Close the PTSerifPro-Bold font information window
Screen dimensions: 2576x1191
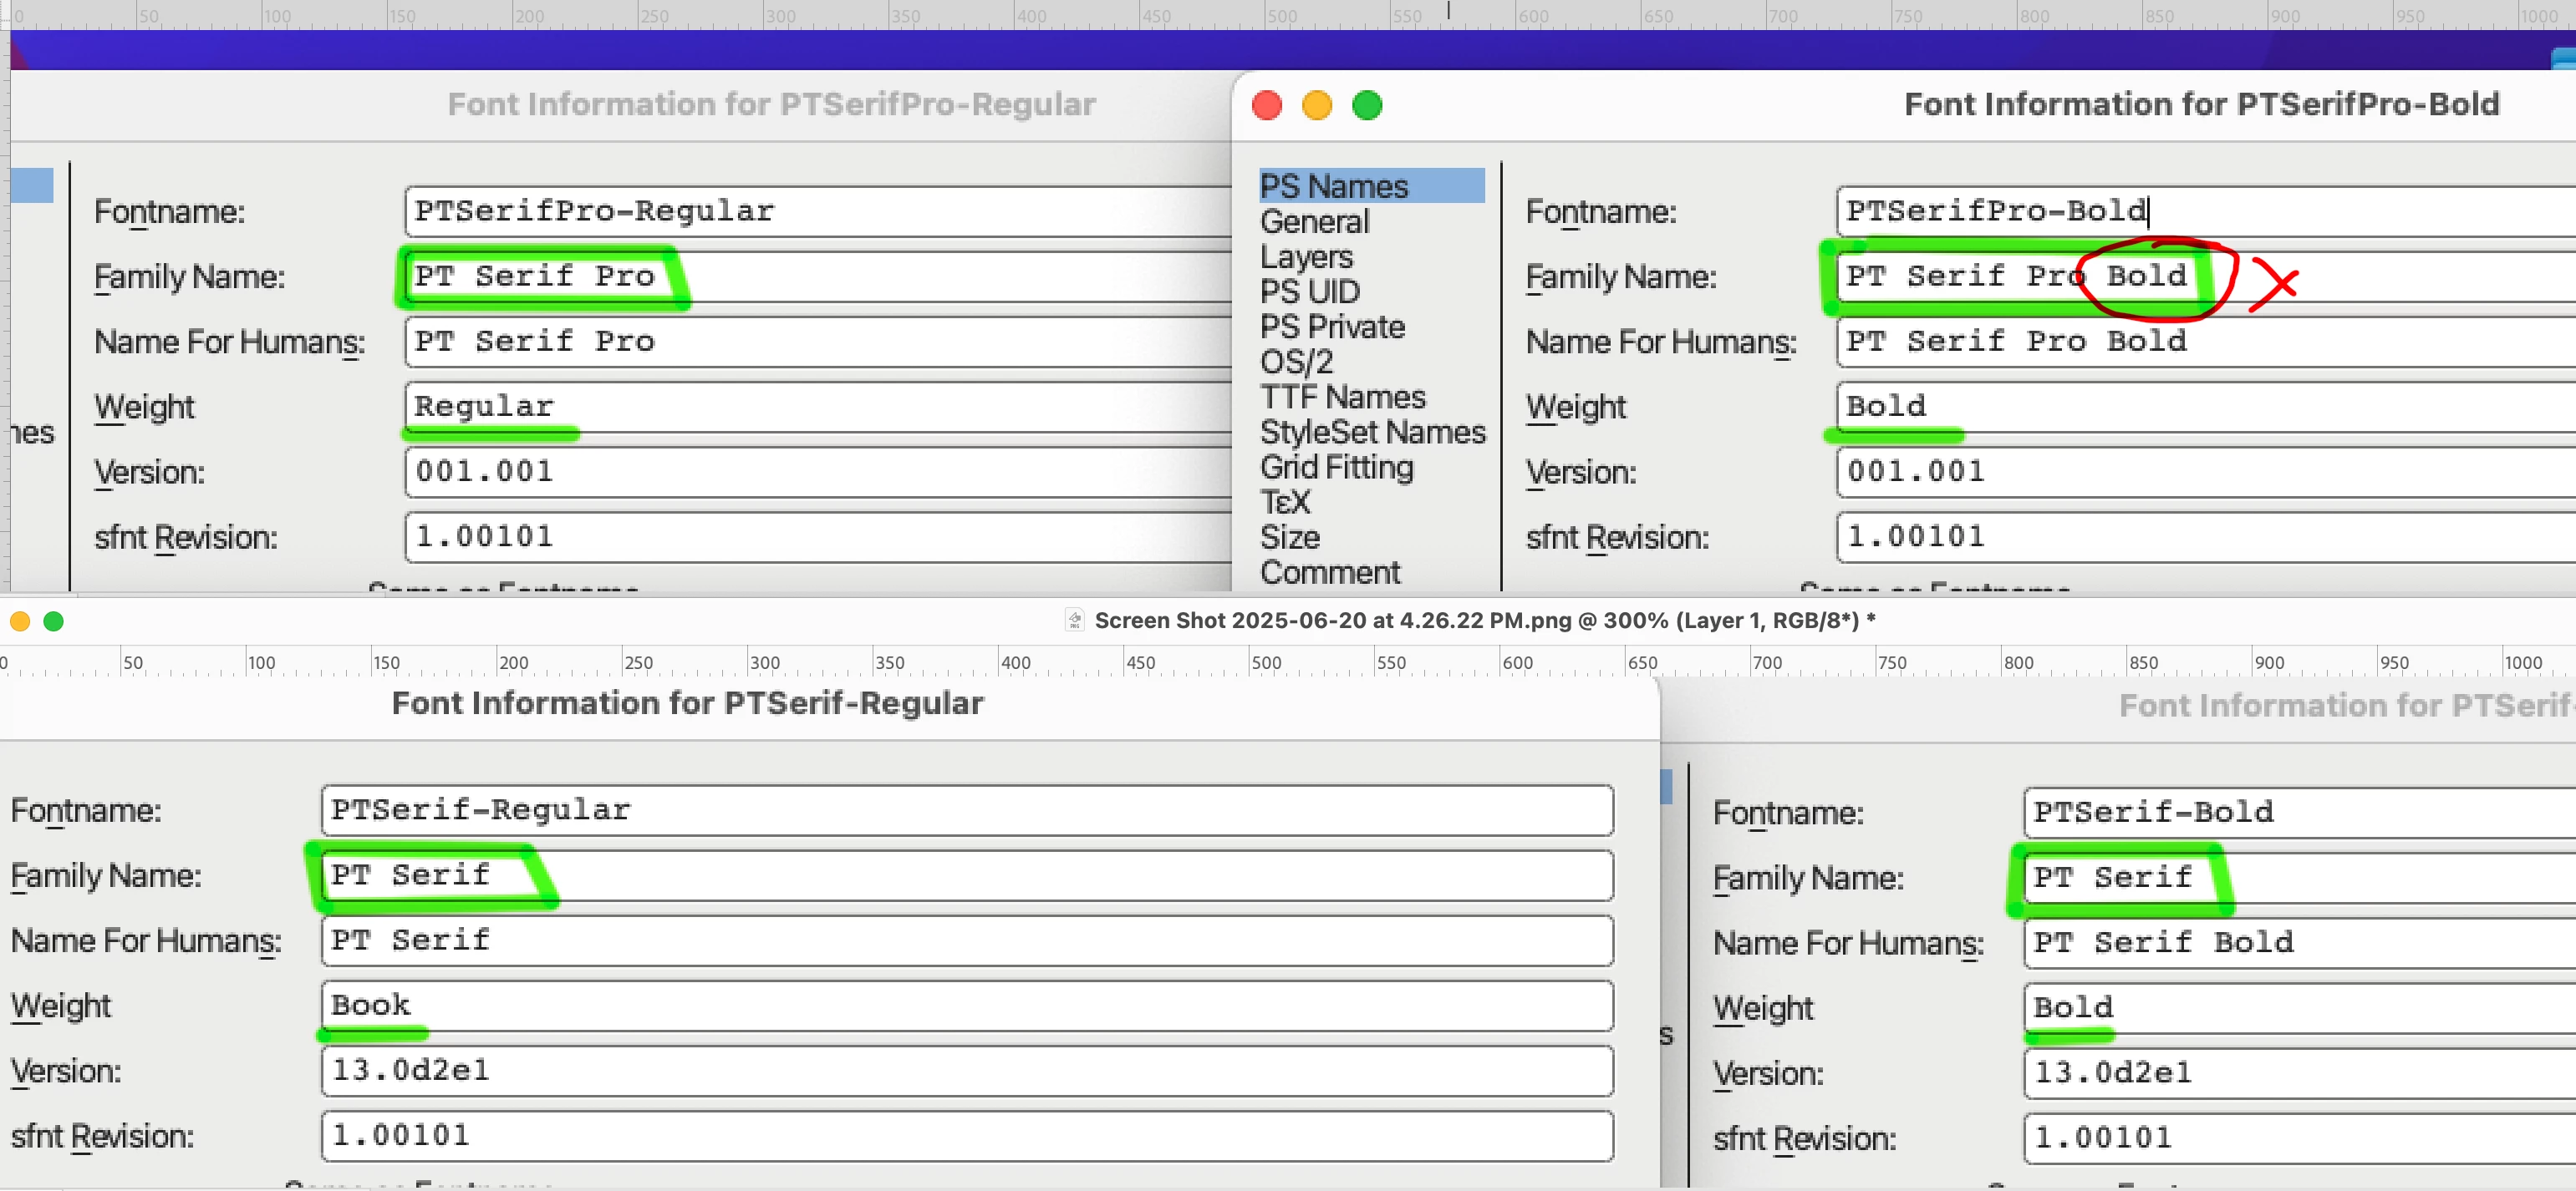coord(1266,105)
